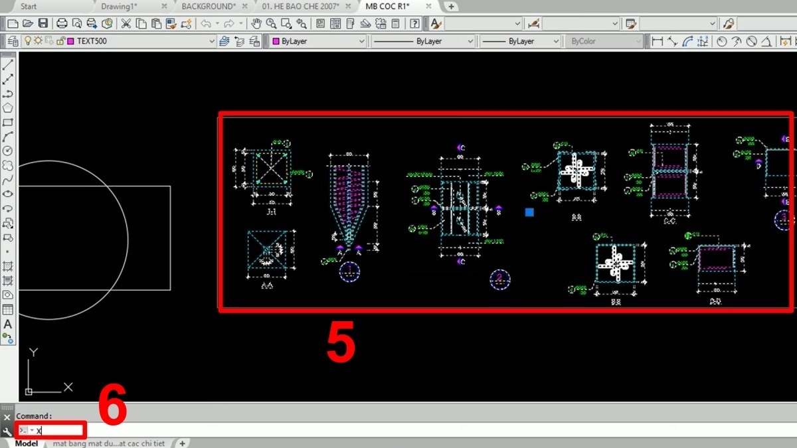Open Text Style manager icon
Viewport: 797px width, 448px height.
[436, 24]
